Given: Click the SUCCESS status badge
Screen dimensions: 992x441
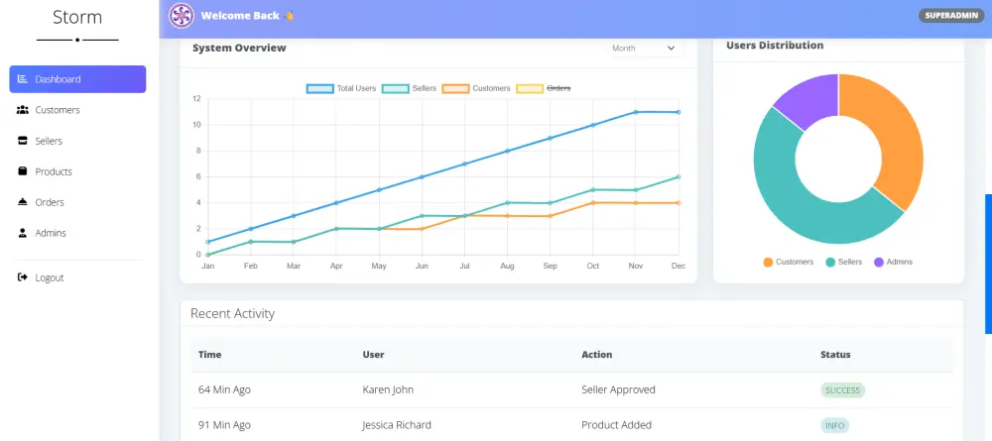Looking at the screenshot, I should tap(842, 390).
